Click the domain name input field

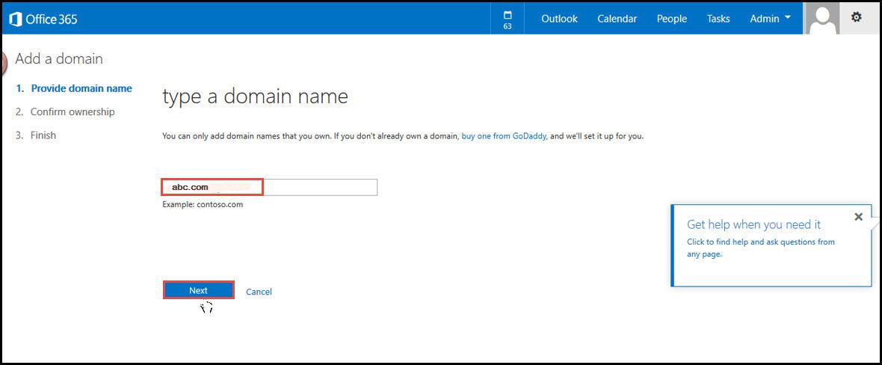coord(269,188)
